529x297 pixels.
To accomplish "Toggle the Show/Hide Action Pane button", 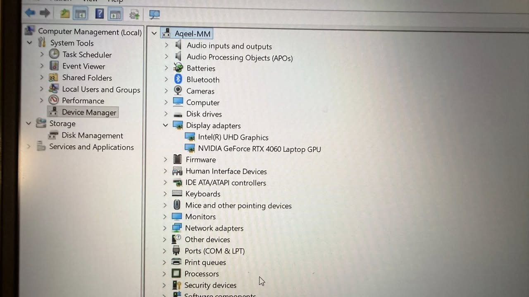I will (x=115, y=14).
